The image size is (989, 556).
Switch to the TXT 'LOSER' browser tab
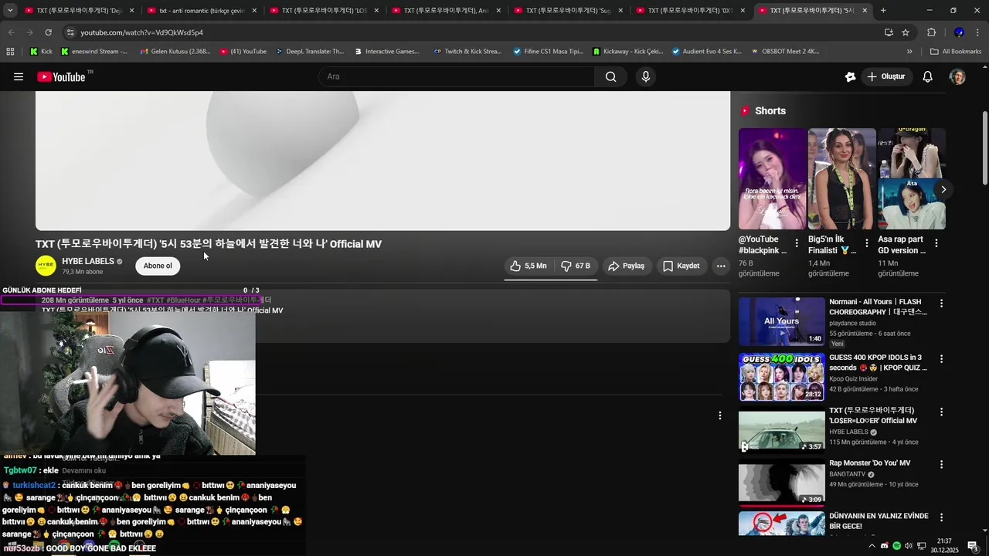(325, 11)
